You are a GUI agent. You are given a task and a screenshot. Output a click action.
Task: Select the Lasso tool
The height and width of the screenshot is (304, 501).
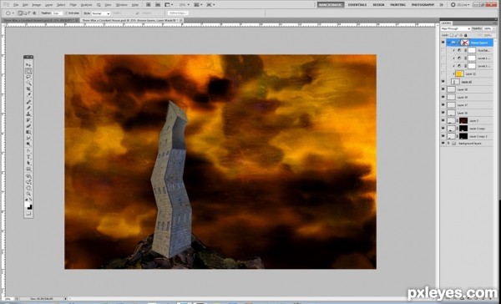coord(28,77)
